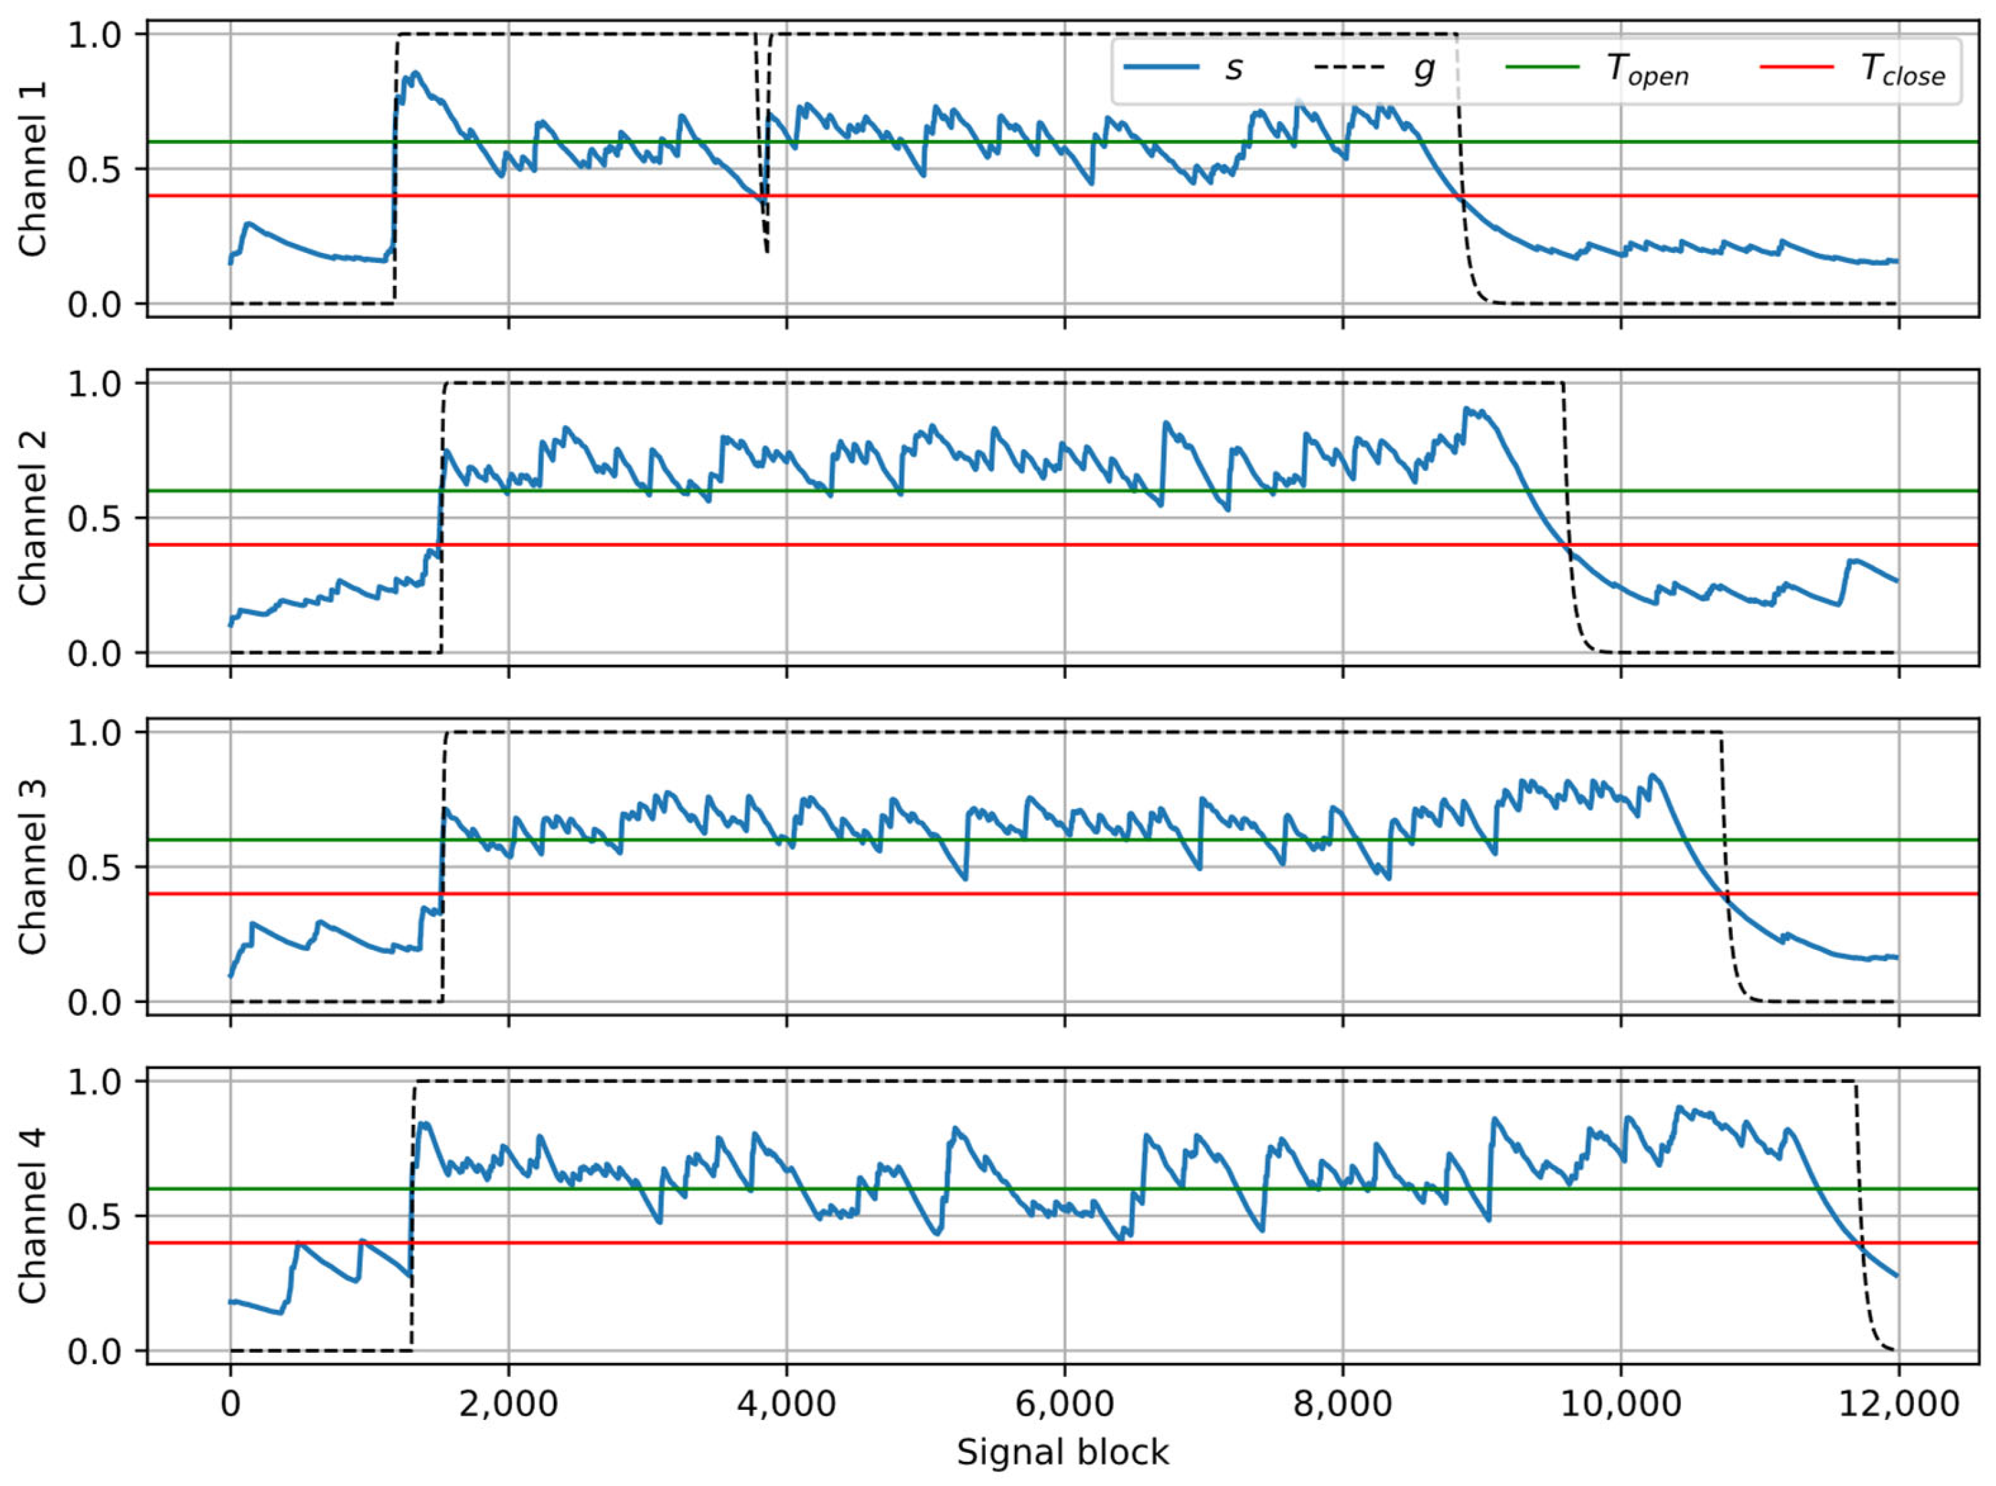Screen dimensions: 1996x1486
Task: Click the 'Channel 4' y-axis label
Action: pos(34,1216)
